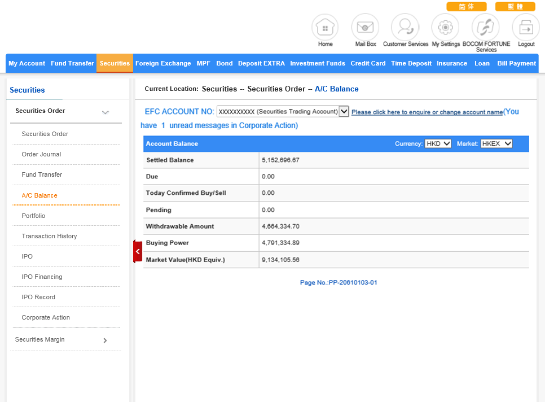Select the Investment Funds menu tab
The width and height of the screenshot is (545, 402).
(x=318, y=63)
